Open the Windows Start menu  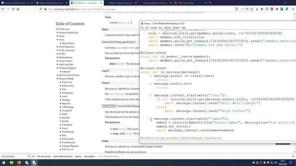click(x=4, y=163)
